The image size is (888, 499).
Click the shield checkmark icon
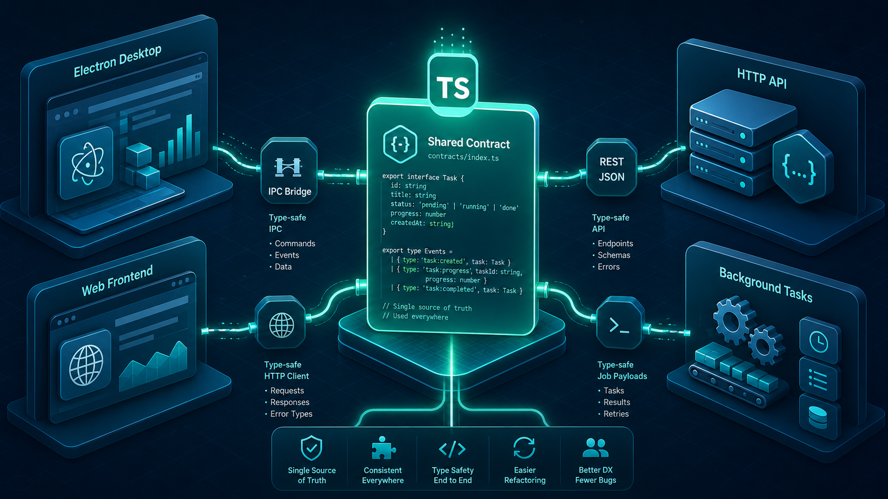click(311, 449)
